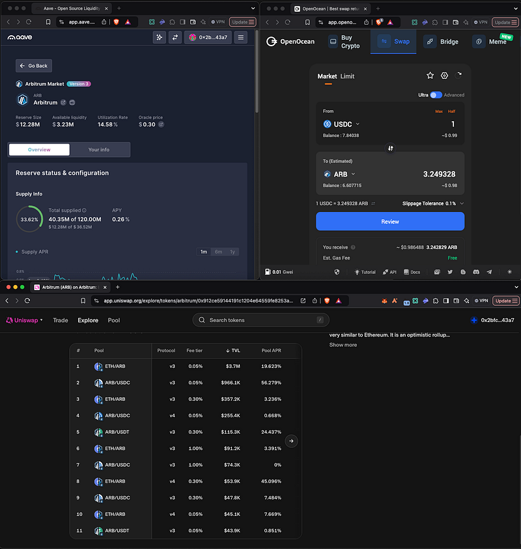Screen dimensions: 521x549
Task: Click the shield icon in OpenOcean footer
Action: click(x=337, y=272)
